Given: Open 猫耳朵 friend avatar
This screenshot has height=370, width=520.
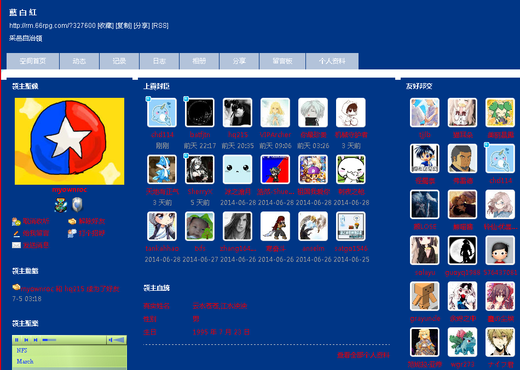Looking at the screenshot, I should coord(463,113).
